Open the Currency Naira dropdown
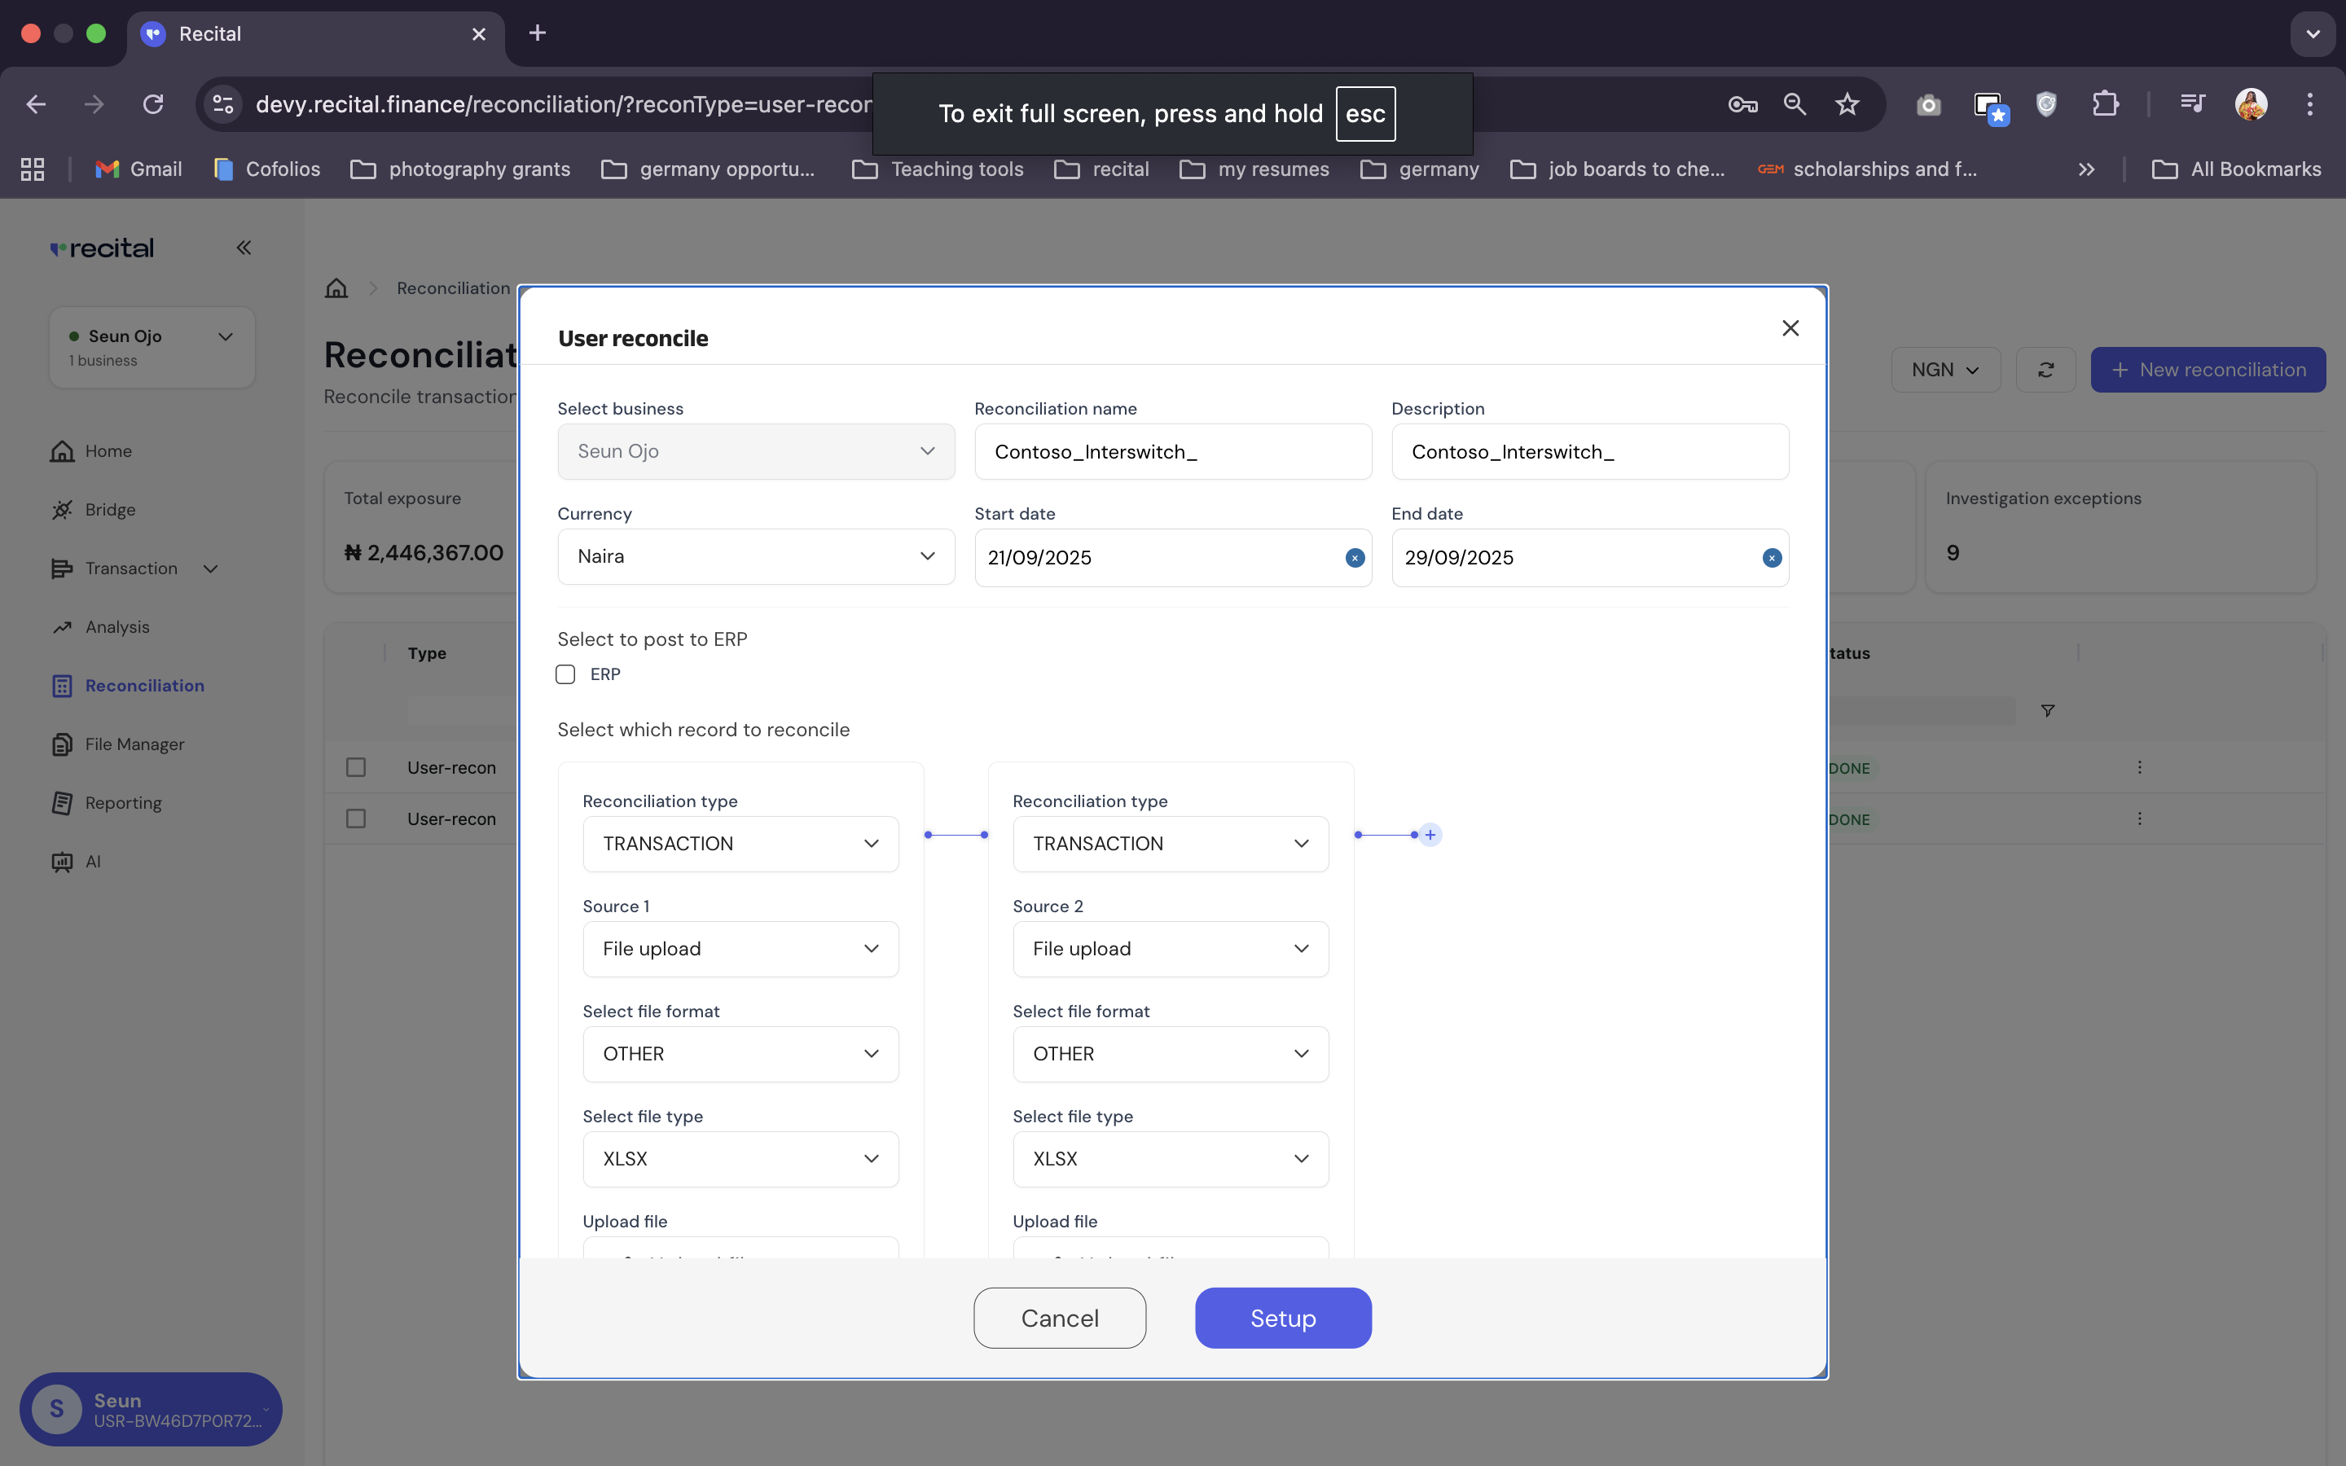Screen dimensions: 2346x1466 click(755, 556)
